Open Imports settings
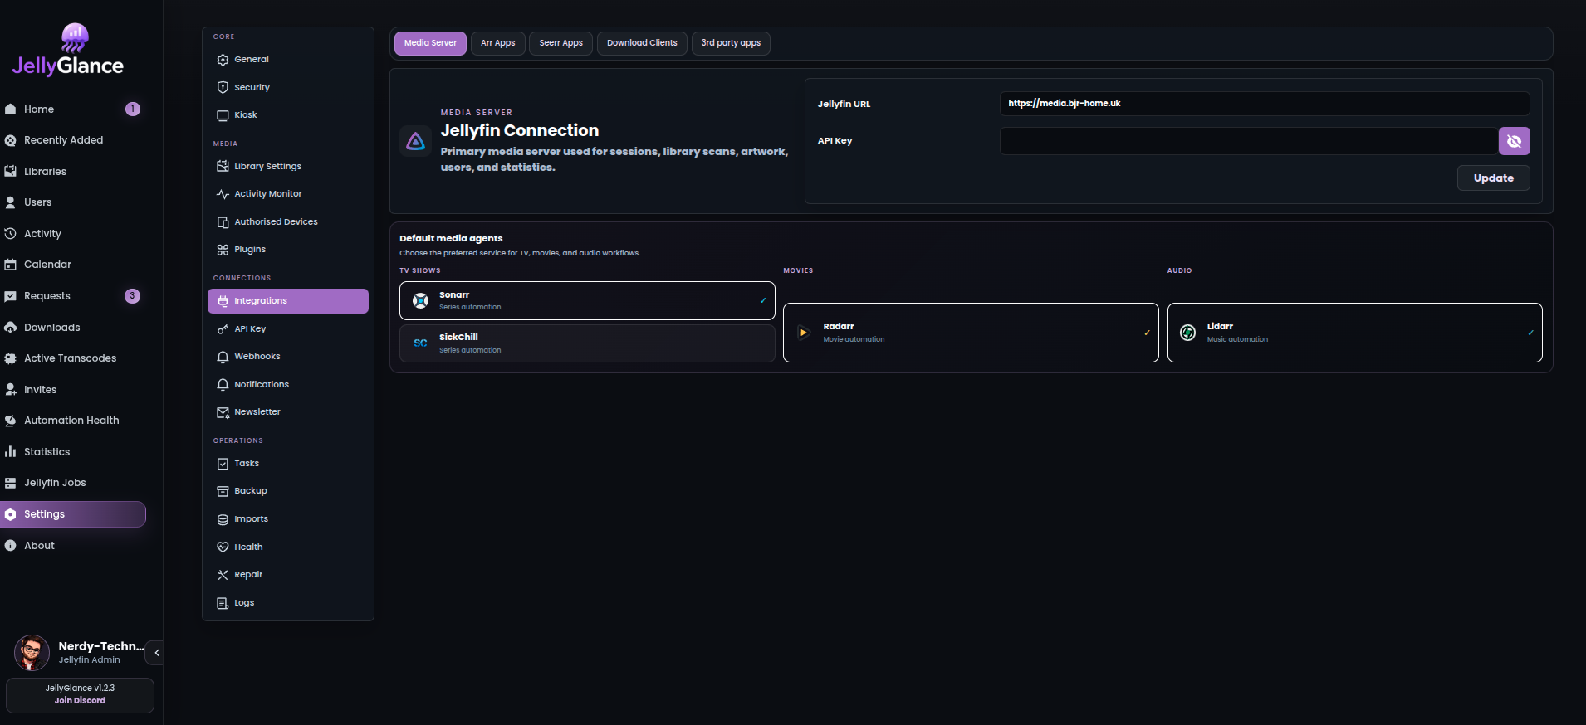Screen dimensions: 1586x725 287,519
